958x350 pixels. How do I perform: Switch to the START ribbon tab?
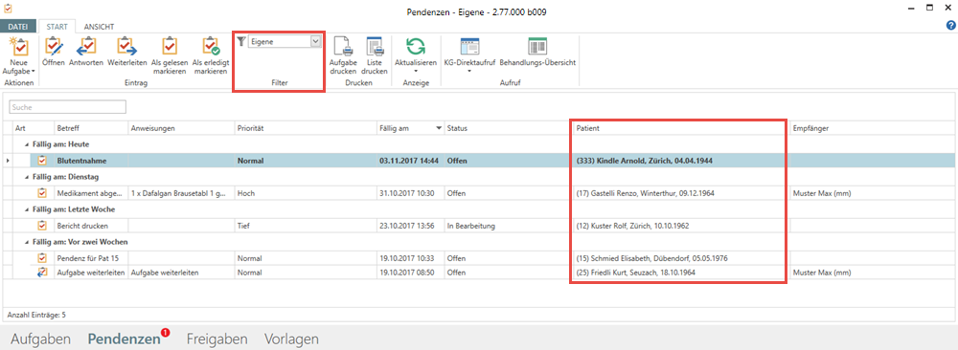click(58, 27)
